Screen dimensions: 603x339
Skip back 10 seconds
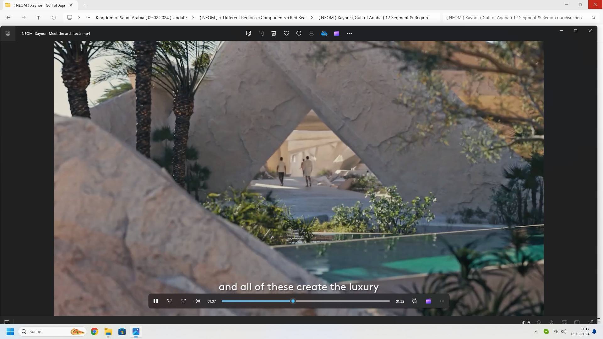click(x=170, y=301)
